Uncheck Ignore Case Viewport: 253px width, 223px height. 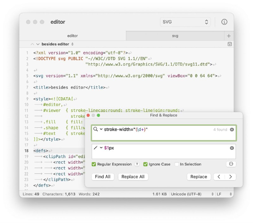pyautogui.click(x=145, y=164)
